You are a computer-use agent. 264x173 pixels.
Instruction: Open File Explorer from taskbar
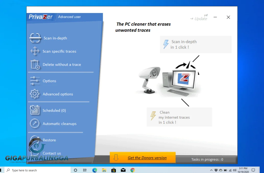point(104,170)
